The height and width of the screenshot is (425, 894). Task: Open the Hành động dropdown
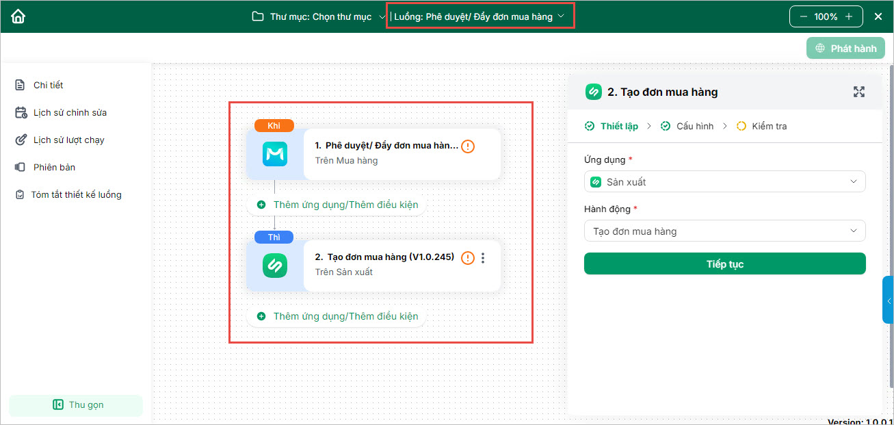(725, 231)
